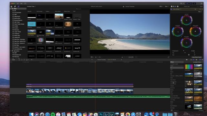Open the Transitions browser icon
207x116 pixels.
(202, 60)
